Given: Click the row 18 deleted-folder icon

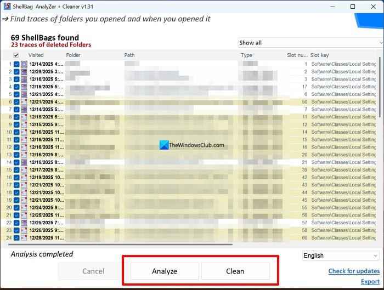Looking at the screenshot, I should (24, 192).
